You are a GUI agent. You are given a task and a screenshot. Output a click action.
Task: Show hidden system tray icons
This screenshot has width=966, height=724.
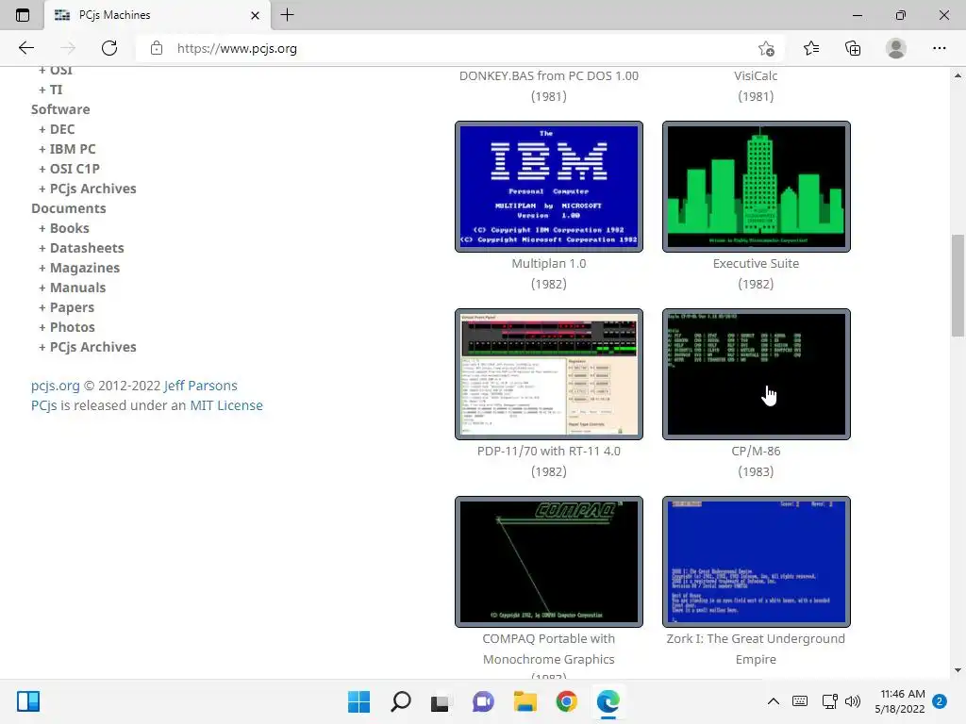[774, 701]
